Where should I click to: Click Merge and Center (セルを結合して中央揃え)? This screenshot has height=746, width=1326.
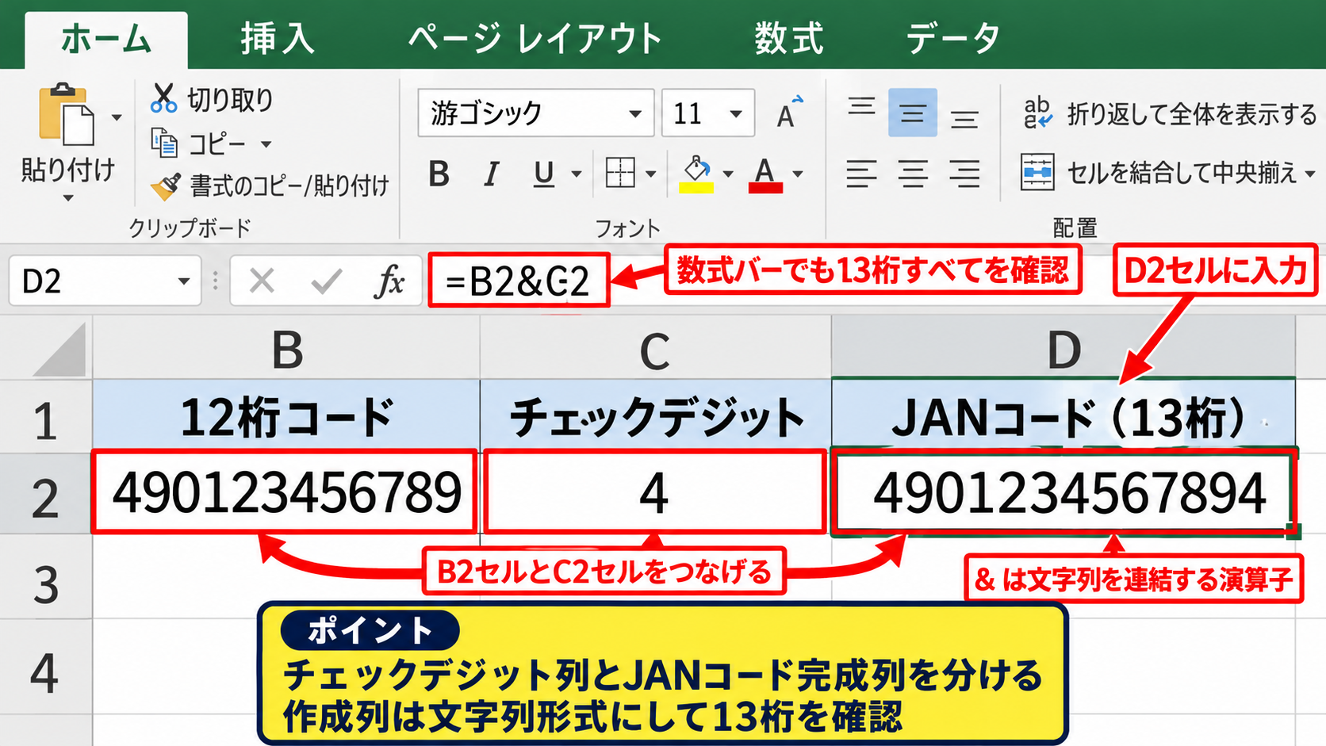1159,172
